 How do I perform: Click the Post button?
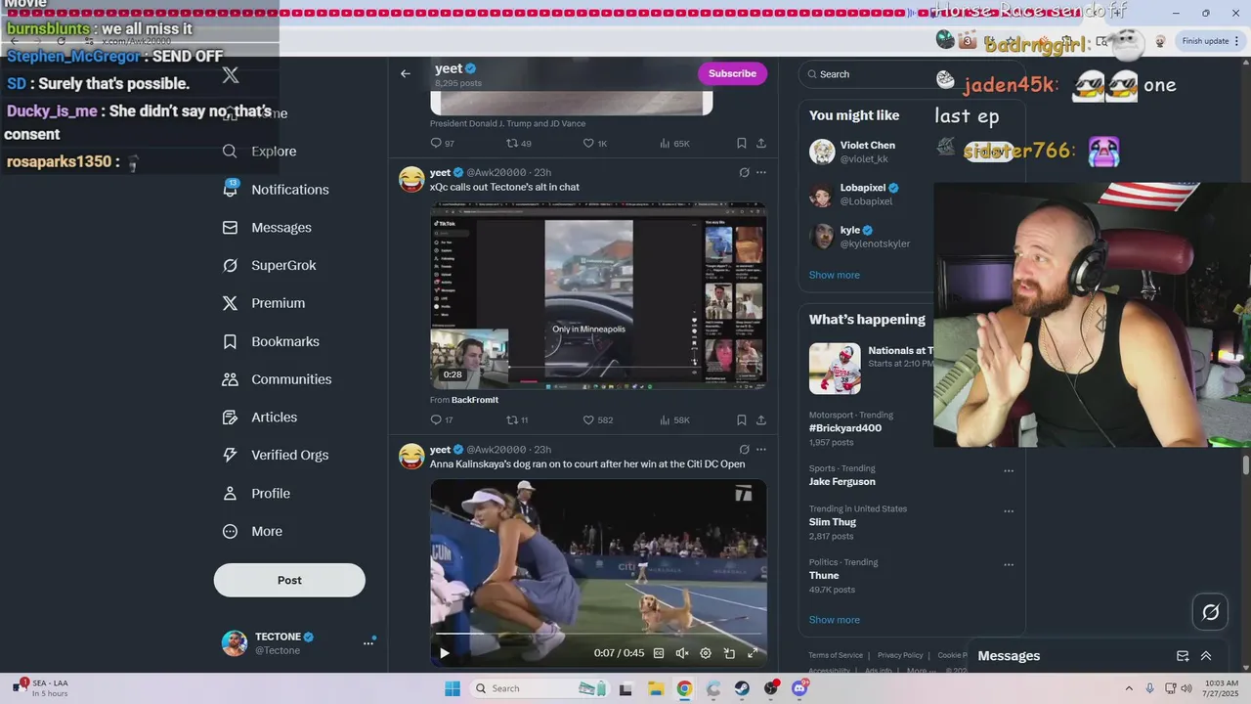tap(289, 580)
